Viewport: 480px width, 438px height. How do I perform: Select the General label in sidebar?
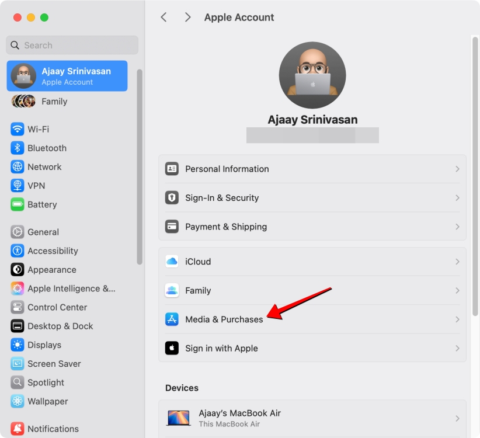43,232
